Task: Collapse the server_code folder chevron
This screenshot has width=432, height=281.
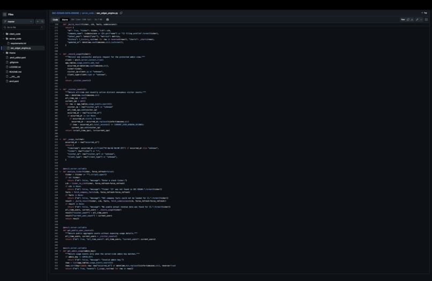Action: coord(4,39)
